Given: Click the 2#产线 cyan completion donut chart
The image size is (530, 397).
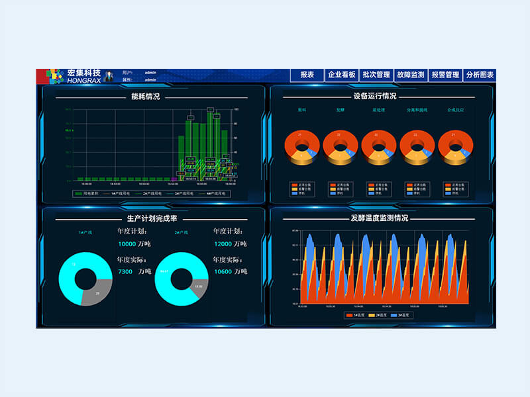Looking at the screenshot, I should coord(181,279).
